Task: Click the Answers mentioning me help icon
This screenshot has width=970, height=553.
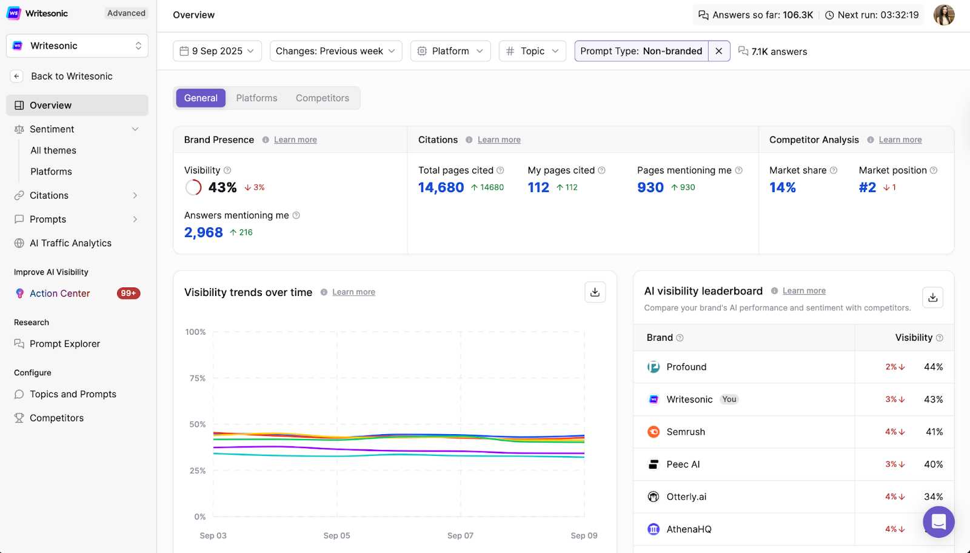Action: click(296, 215)
